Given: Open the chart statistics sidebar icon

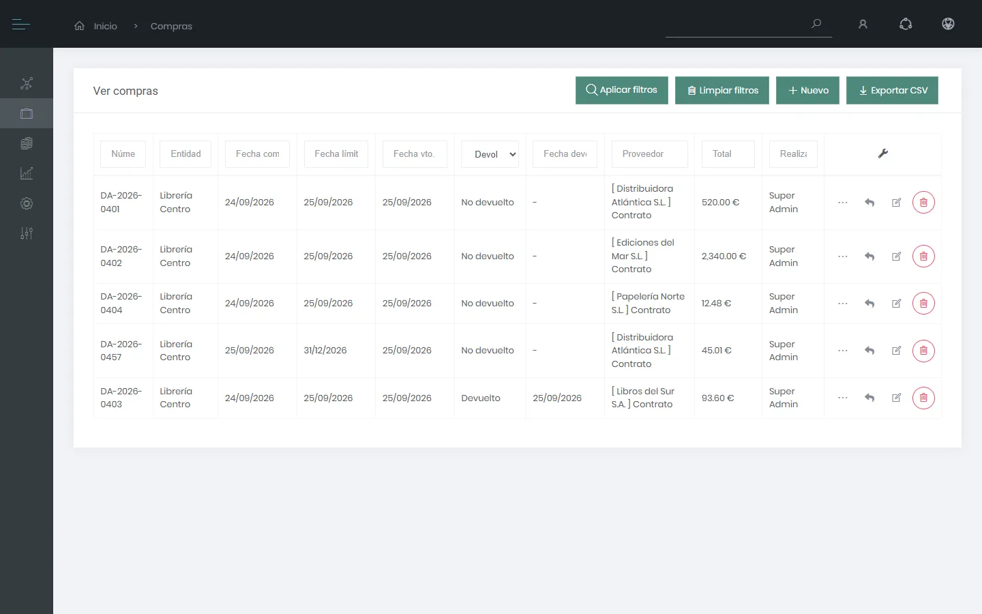Looking at the screenshot, I should [x=27, y=173].
